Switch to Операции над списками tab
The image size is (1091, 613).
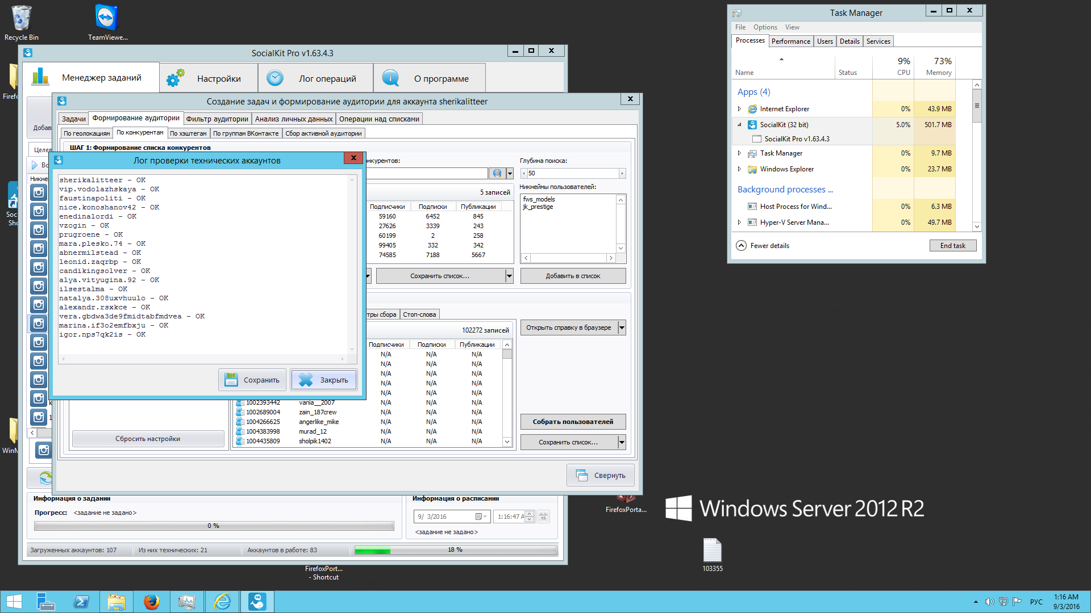pyautogui.click(x=379, y=119)
